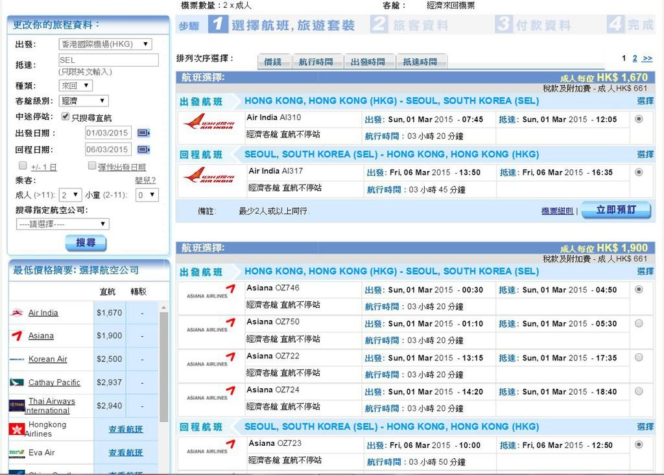Viewport: 664px width, 475px height.
Task: Click the return date field 06/03/2015
Action: pos(108,150)
